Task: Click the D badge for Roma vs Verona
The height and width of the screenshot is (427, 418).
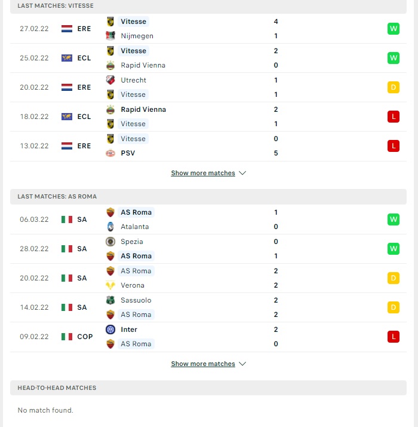Action: (x=394, y=278)
